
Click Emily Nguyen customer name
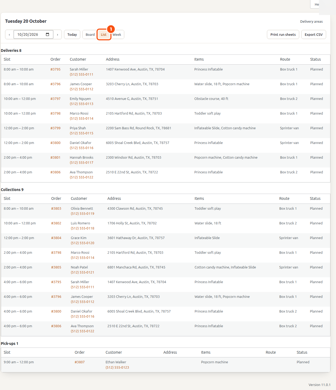pos(80,99)
